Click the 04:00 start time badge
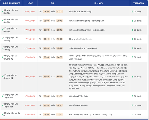 tap(46, 114)
